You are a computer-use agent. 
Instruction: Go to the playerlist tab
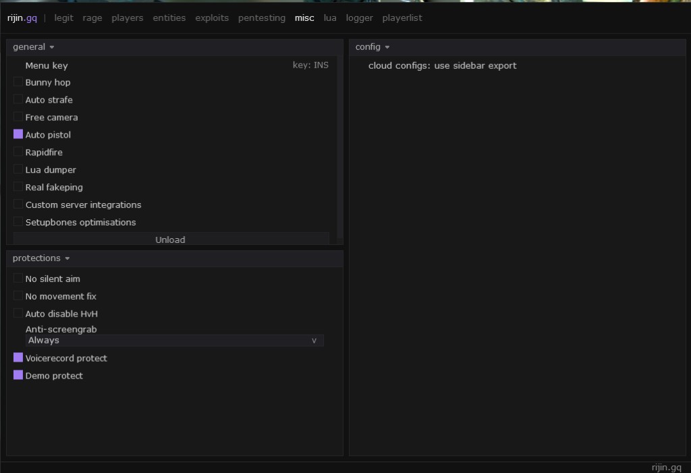(x=402, y=18)
